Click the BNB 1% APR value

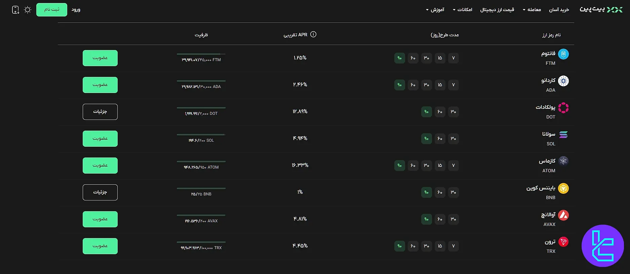click(x=300, y=192)
